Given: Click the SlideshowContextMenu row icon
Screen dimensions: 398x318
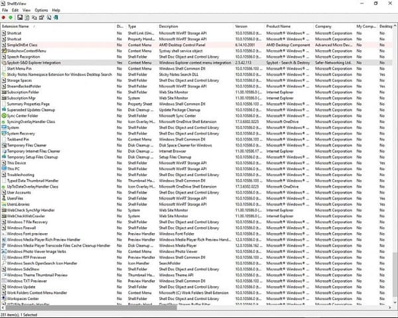Looking at the screenshot, I should pos(3,50).
